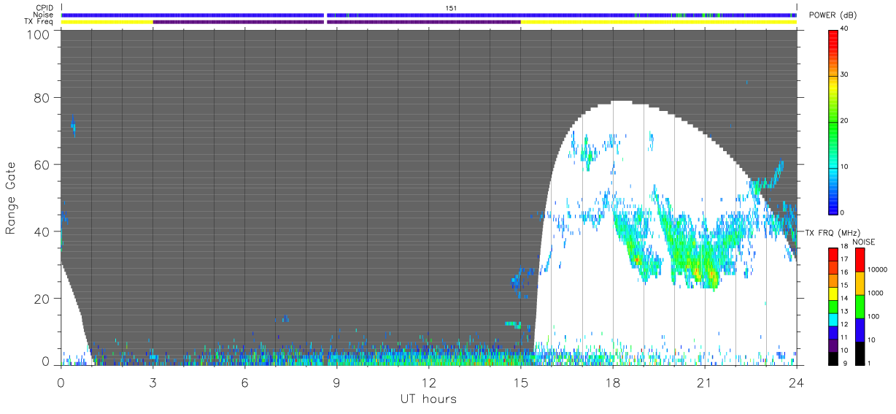Image resolution: width=896 pixels, height=414 pixels.
Task: Click the '15' tick on UT hours axis
Action: 520,382
